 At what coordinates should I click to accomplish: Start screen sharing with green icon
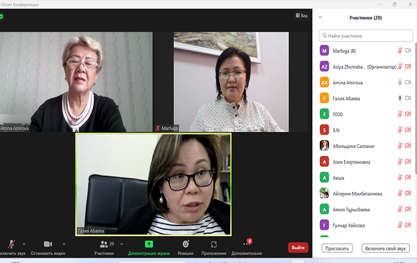coord(149,244)
